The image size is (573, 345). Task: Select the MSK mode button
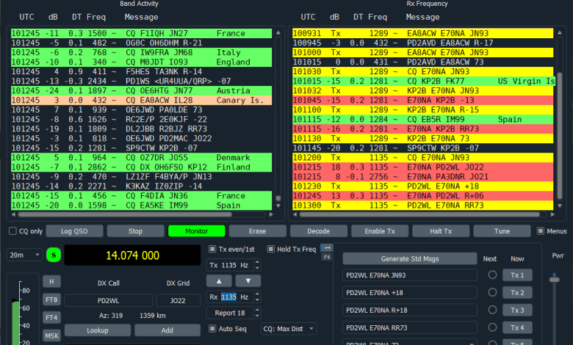(51, 335)
